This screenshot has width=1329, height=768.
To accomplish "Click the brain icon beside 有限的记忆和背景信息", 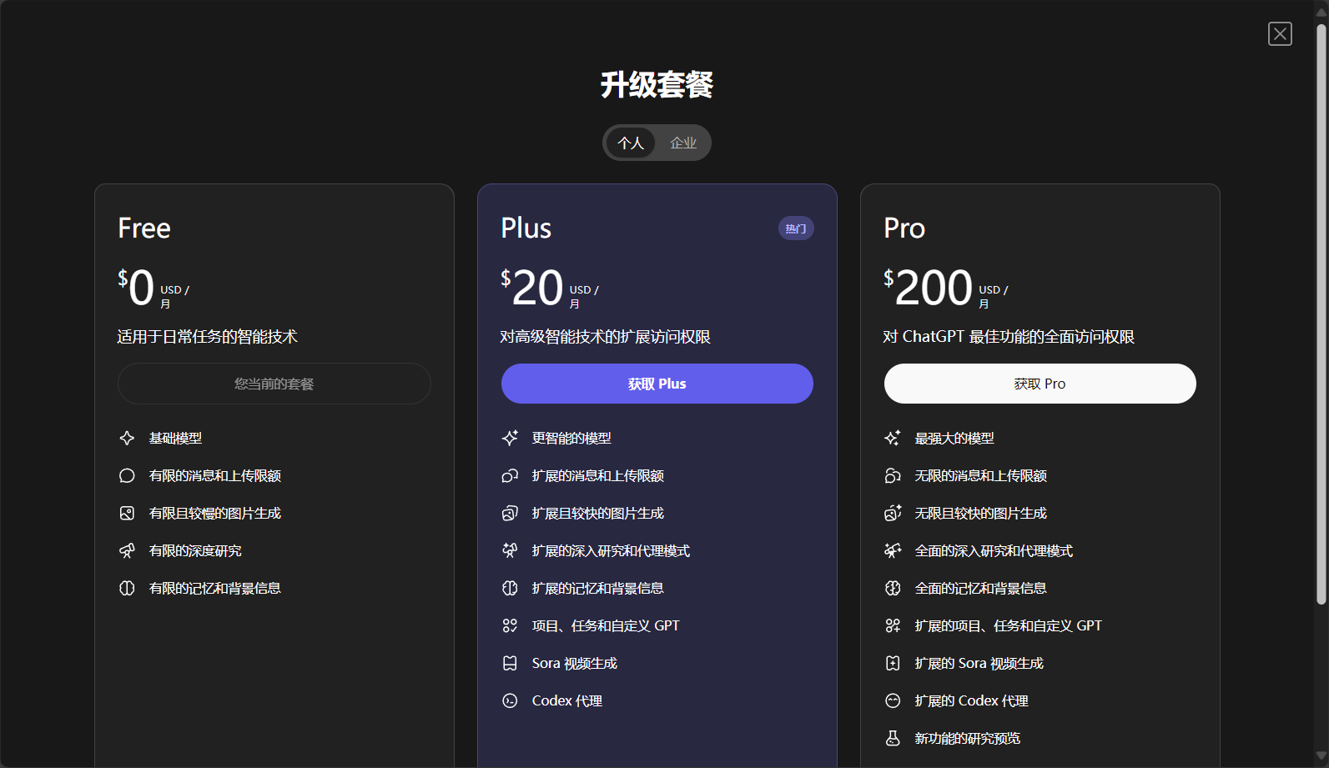I will pyautogui.click(x=127, y=588).
